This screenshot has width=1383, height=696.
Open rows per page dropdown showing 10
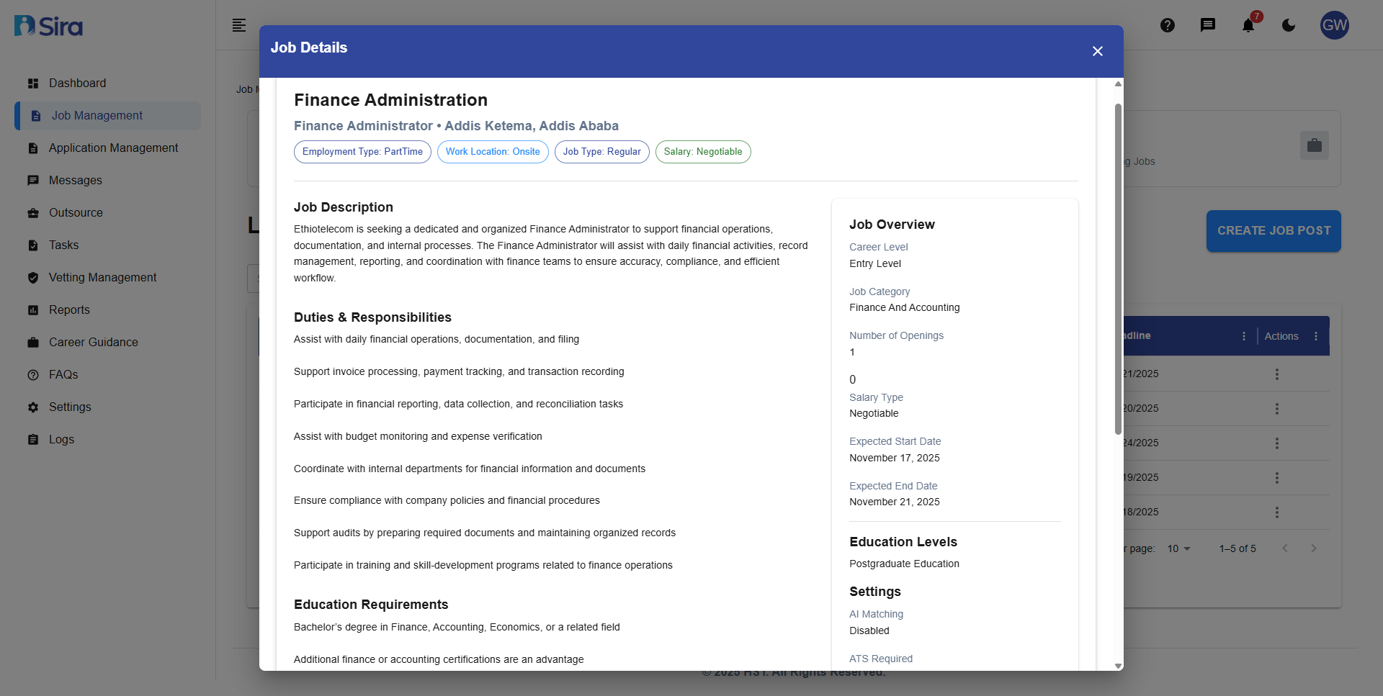1178,548
